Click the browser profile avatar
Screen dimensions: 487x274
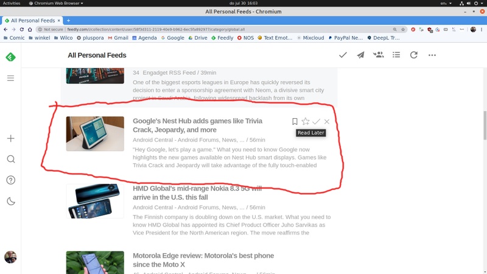pos(473,29)
